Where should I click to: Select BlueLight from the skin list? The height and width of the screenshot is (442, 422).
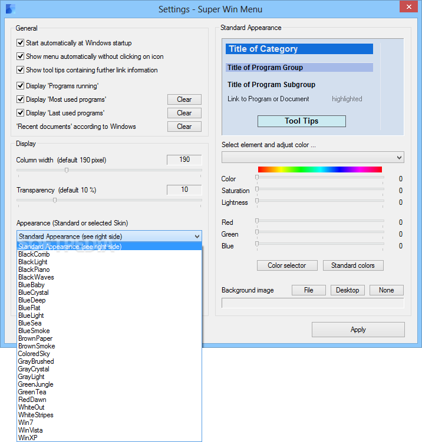[110, 315]
